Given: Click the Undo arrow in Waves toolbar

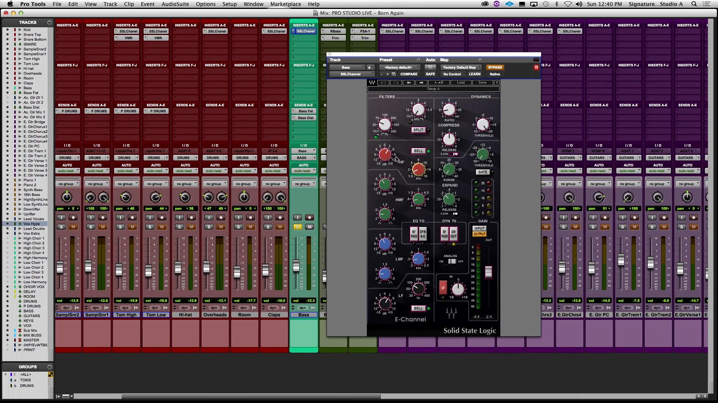Looking at the screenshot, I should tap(383, 82).
